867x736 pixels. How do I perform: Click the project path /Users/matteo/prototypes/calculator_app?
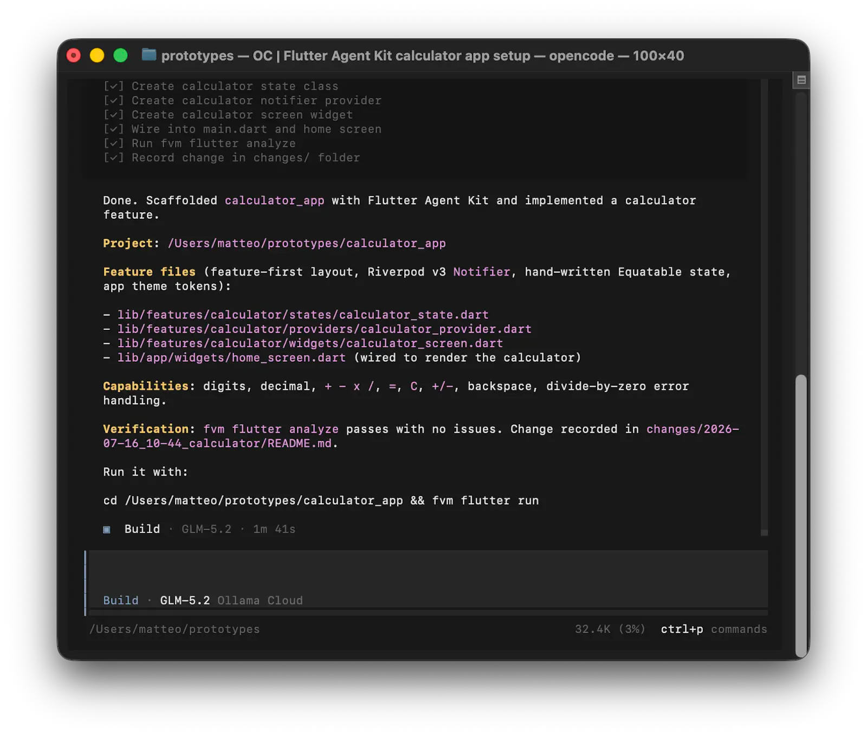(x=307, y=244)
